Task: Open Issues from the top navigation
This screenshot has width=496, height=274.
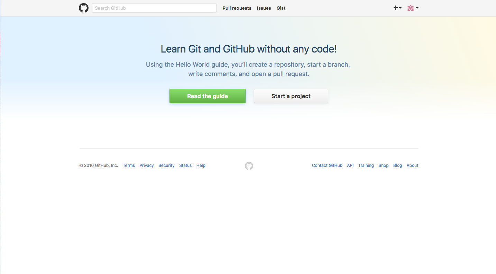Action: coord(264,8)
